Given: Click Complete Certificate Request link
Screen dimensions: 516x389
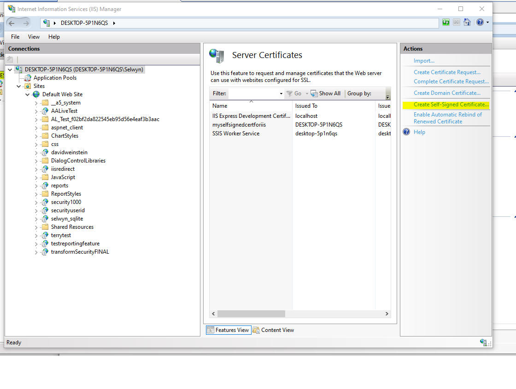Looking at the screenshot, I should (x=451, y=81).
